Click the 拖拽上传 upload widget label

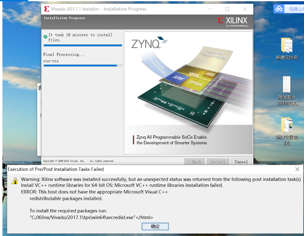(x=296, y=9)
